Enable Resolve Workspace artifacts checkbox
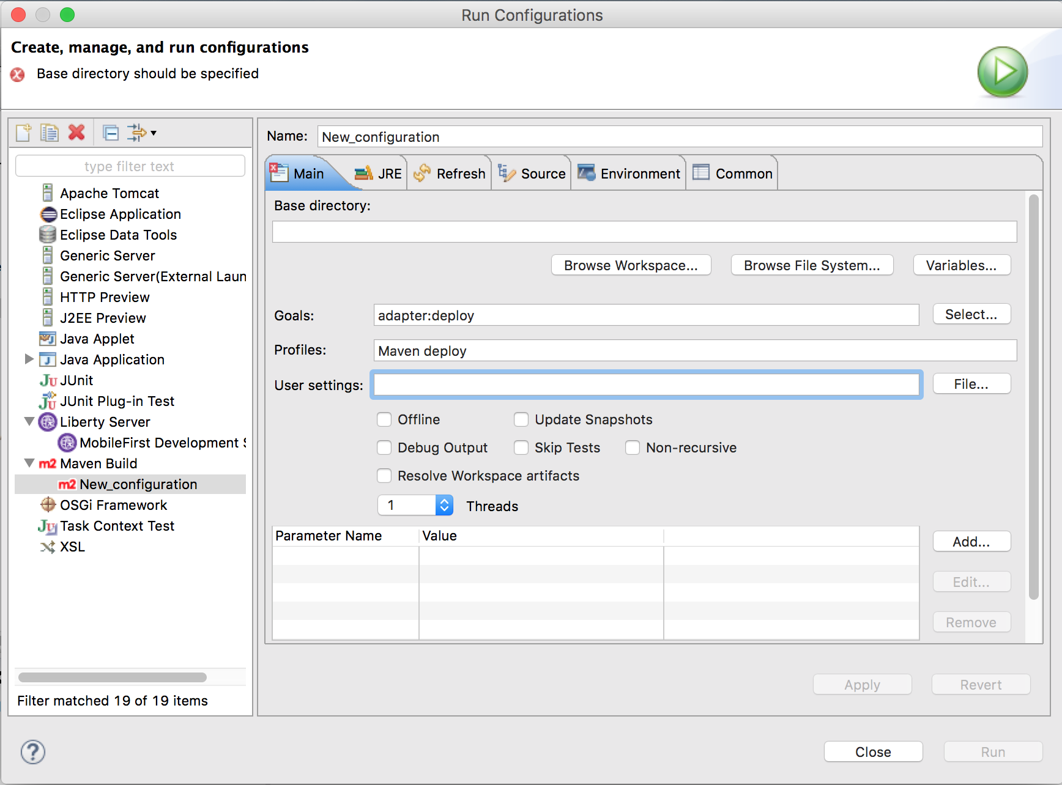1062x785 pixels. pos(384,476)
